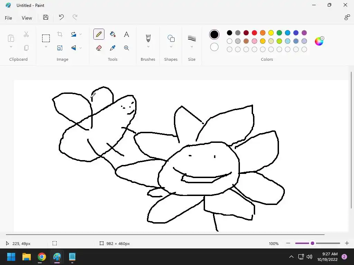Select the Color picker eyedropper tool
The image size is (354, 265).
tap(113, 48)
